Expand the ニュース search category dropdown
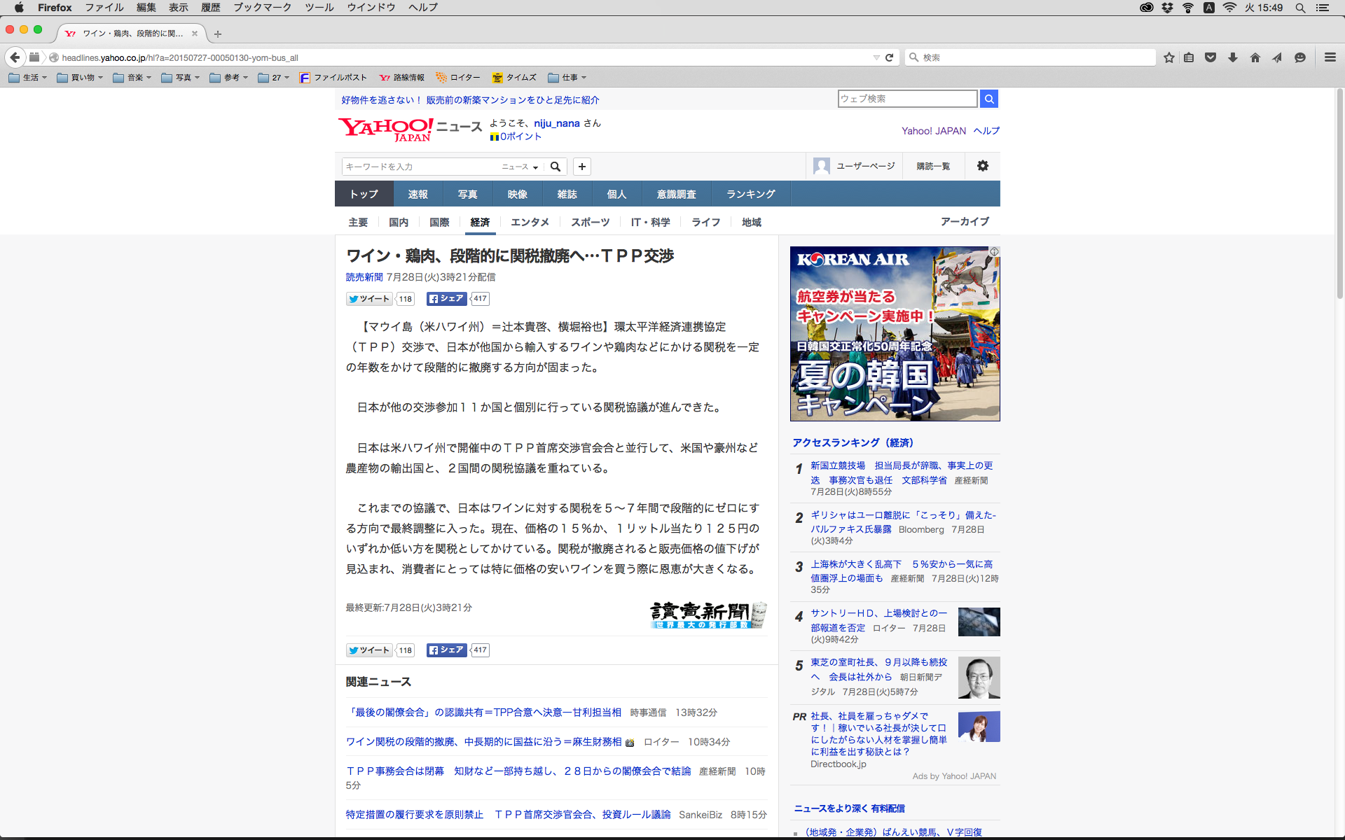This screenshot has height=840, width=1345. (x=520, y=167)
